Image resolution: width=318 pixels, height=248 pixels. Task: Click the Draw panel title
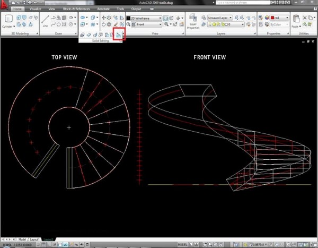point(58,33)
